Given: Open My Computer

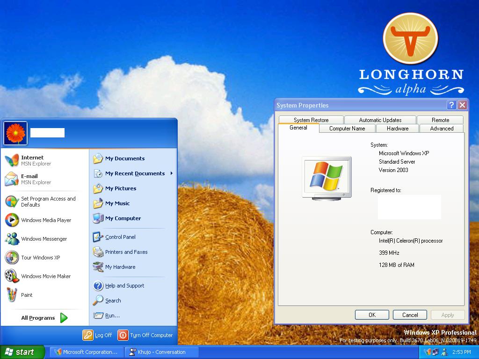Looking at the screenshot, I should 122,218.
